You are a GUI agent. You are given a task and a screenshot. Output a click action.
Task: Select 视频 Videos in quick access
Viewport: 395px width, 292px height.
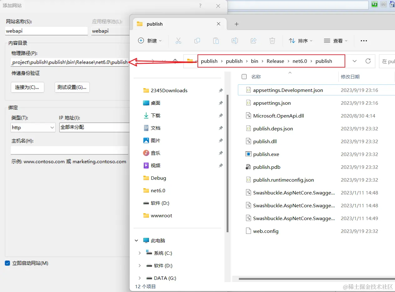[x=151, y=165]
